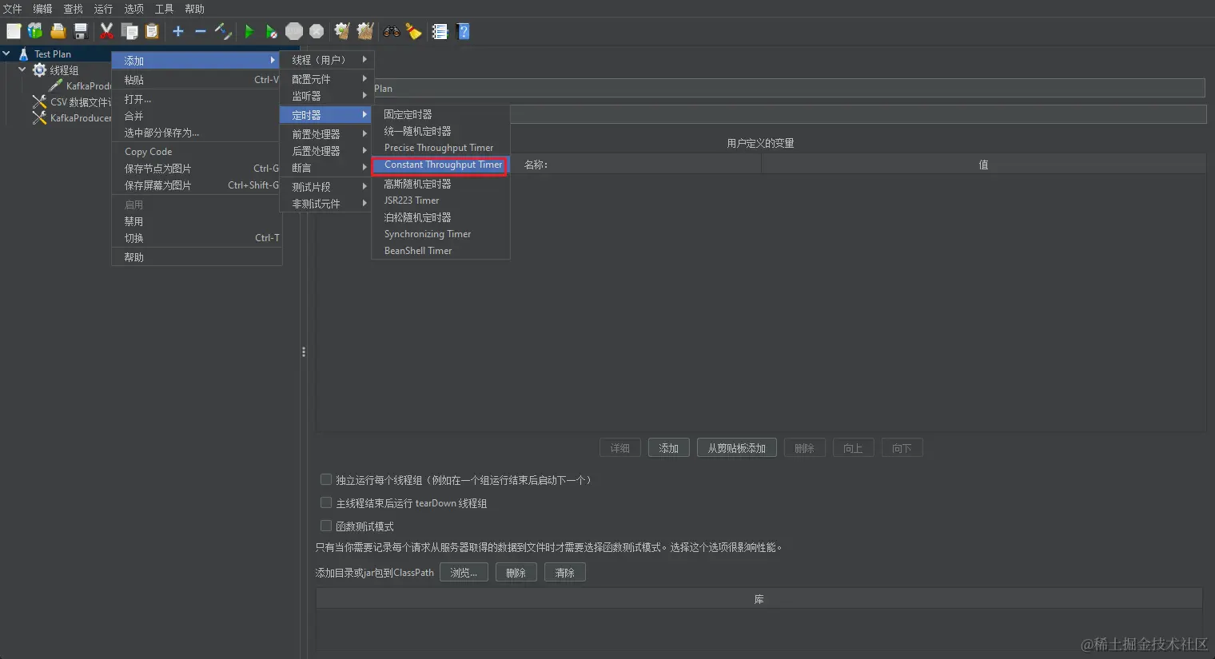Click the 详细 button

(x=619, y=448)
